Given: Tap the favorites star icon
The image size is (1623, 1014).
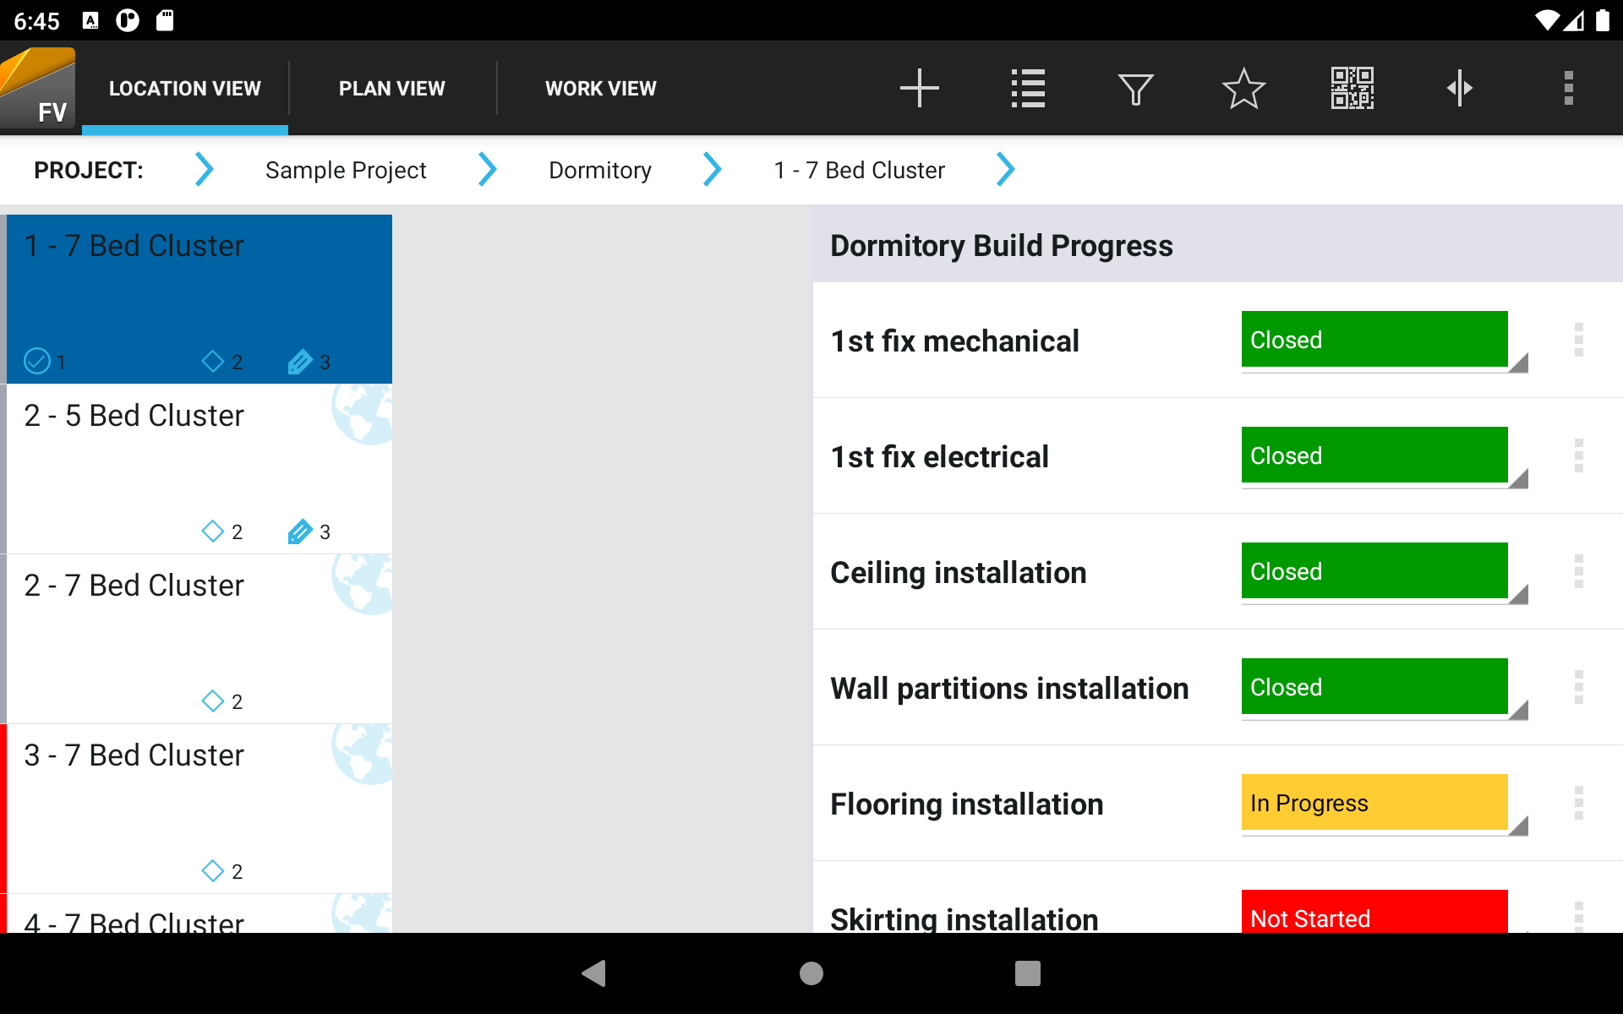Looking at the screenshot, I should [1243, 88].
